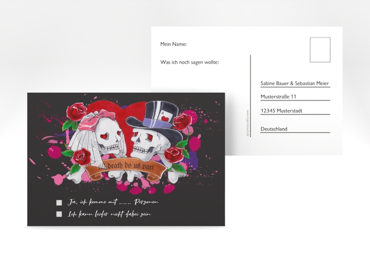Click the 'till death do us part' banner

click(x=126, y=168)
